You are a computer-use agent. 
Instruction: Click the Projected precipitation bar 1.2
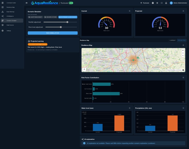[x=172, y=123]
